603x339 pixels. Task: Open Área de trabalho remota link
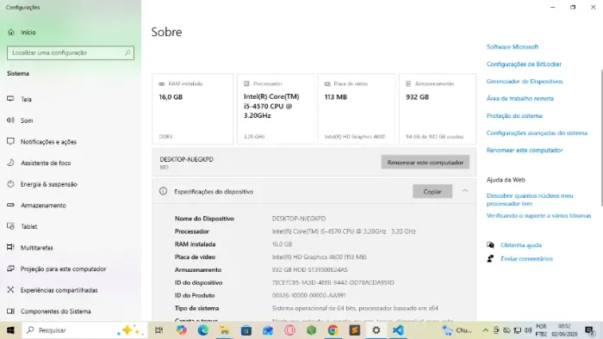coord(520,99)
